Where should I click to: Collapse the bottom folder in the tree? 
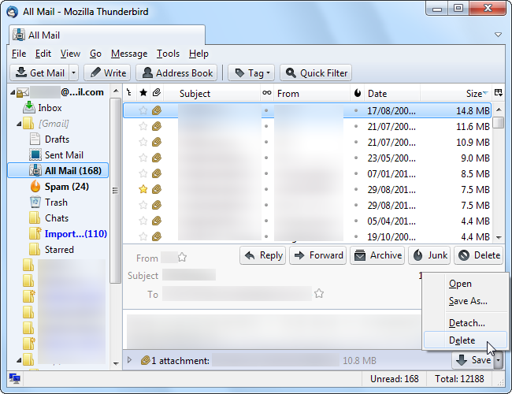[19, 360]
